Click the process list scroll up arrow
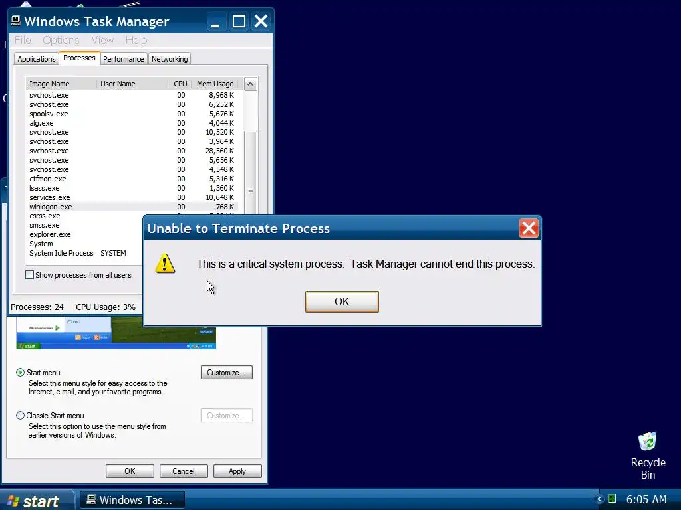This screenshot has width=681, height=510. click(x=250, y=84)
